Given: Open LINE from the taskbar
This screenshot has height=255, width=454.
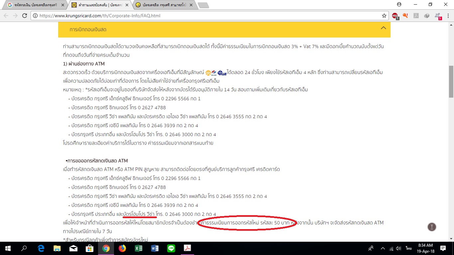Looking at the screenshot, I should tap(171, 248).
